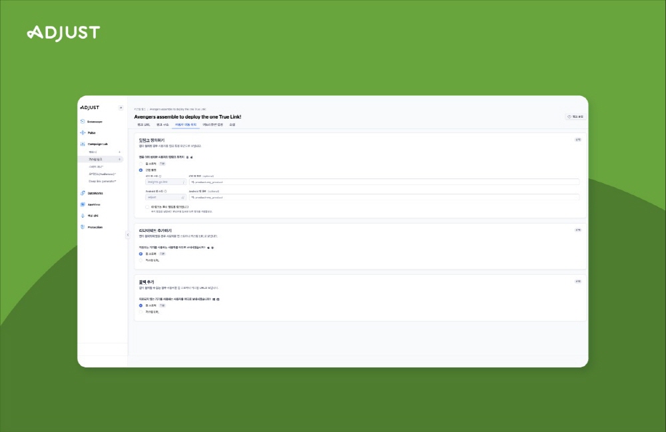Click the eye-icon button at top right
Viewport: 666px width, 432px height.
click(x=575, y=116)
